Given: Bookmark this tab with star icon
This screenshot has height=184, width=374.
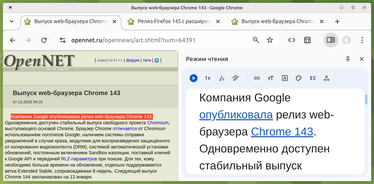Looking at the screenshot, I should tap(270, 40).
